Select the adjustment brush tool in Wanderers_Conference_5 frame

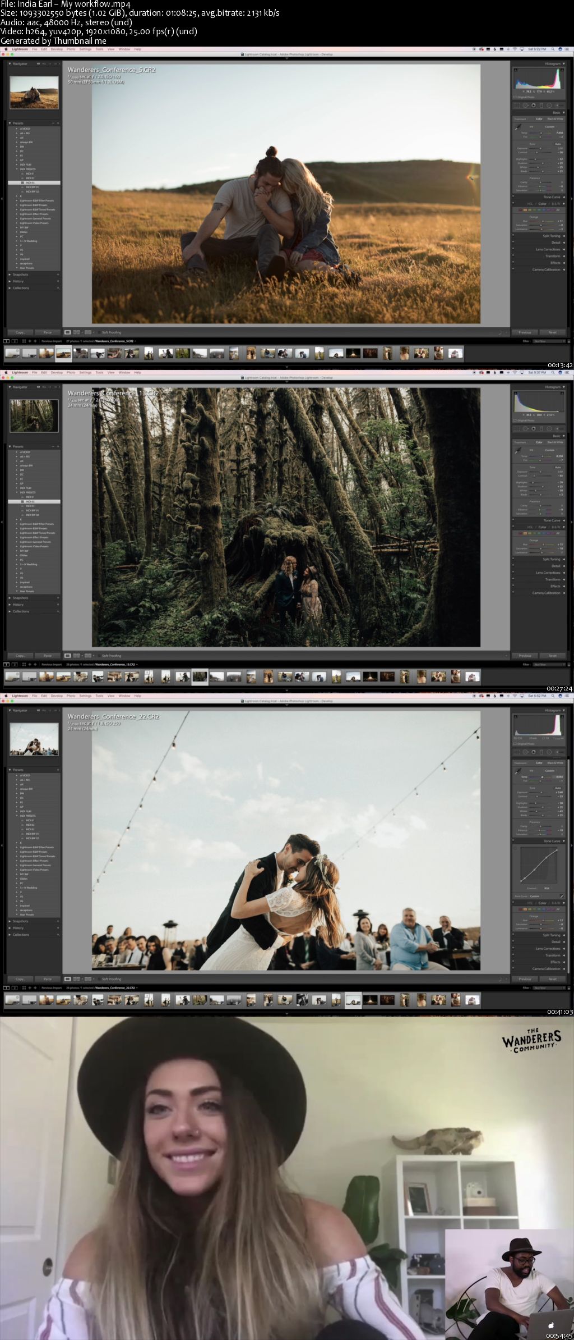(560, 105)
